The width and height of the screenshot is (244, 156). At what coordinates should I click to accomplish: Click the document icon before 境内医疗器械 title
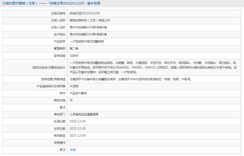pos(4,3)
